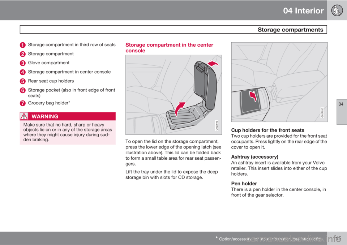The height and width of the screenshot is (245, 347).
Task: Click paragraph "To open the lid on the storage..."
Action: pyautogui.click(x=173, y=152)
